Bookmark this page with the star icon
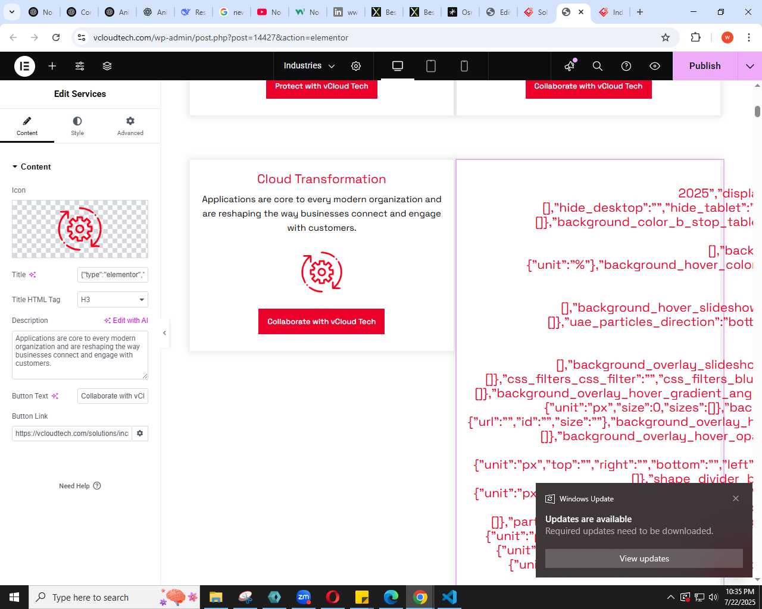762x609 pixels. (x=666, y=37)
